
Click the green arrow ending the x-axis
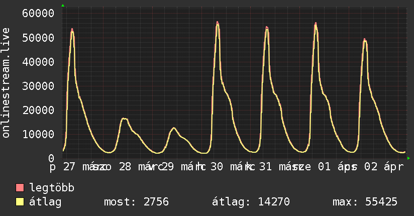pyautogui.click(x=408, y=158)
